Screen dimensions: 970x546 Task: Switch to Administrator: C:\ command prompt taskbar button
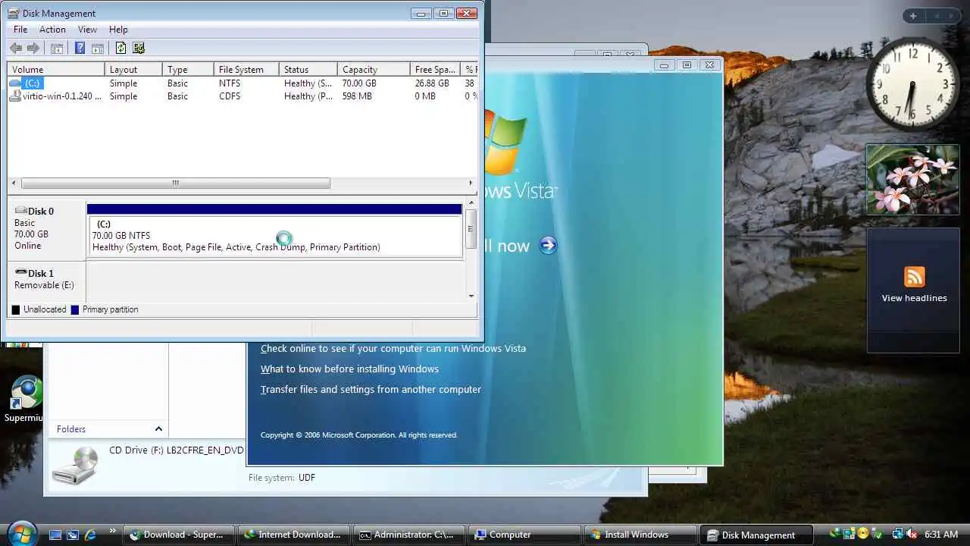(x=409, y=535)
